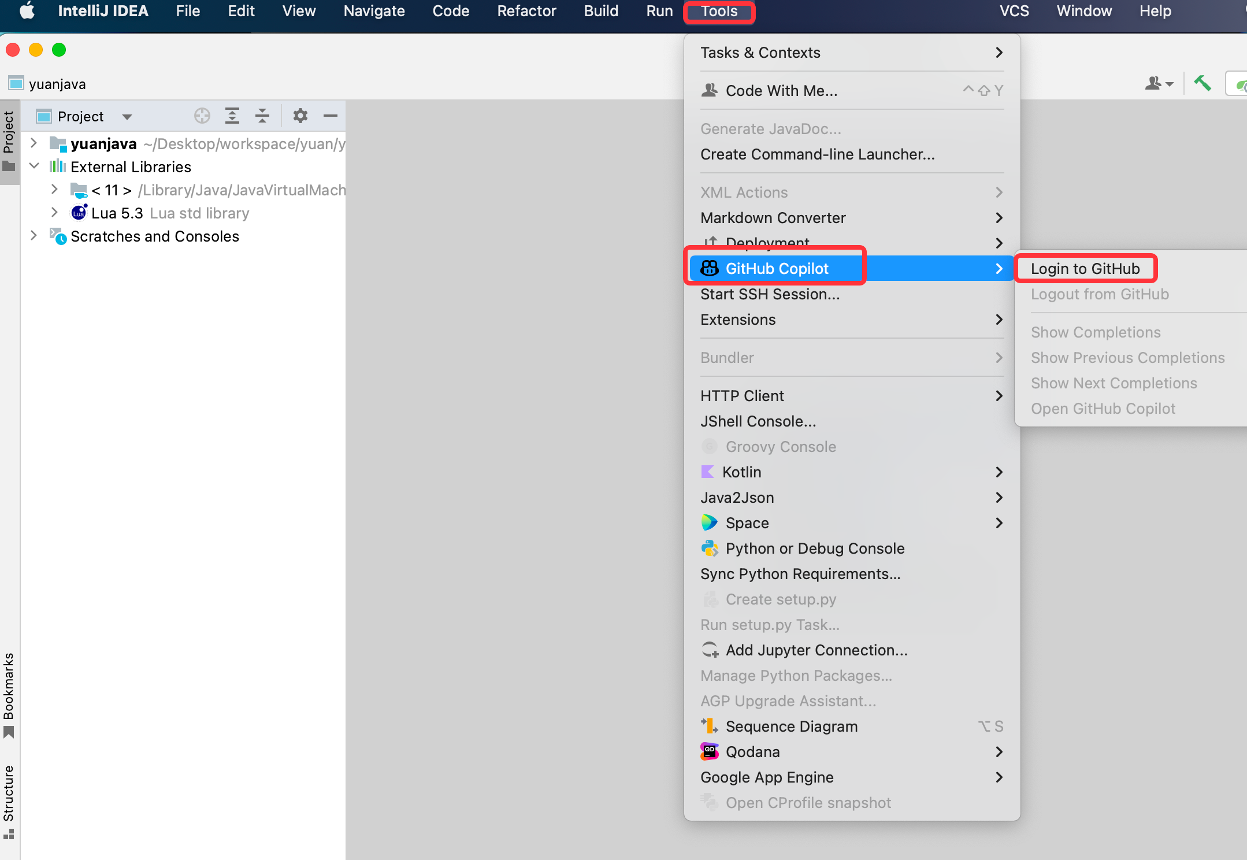Screen dimensions: 1247x860
Task: Click the Kotlin logo icon
Action: pyautogui.click(x=708, y=472)
